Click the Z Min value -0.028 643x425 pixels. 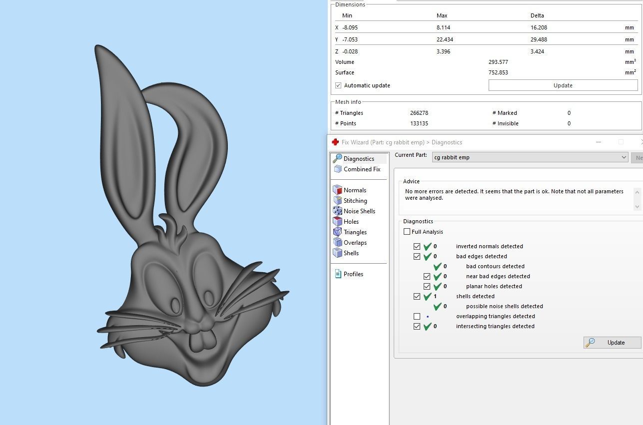350,51
